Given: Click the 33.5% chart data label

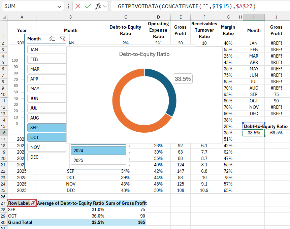Looking at the screenshot, I should [x=182, y=78].
